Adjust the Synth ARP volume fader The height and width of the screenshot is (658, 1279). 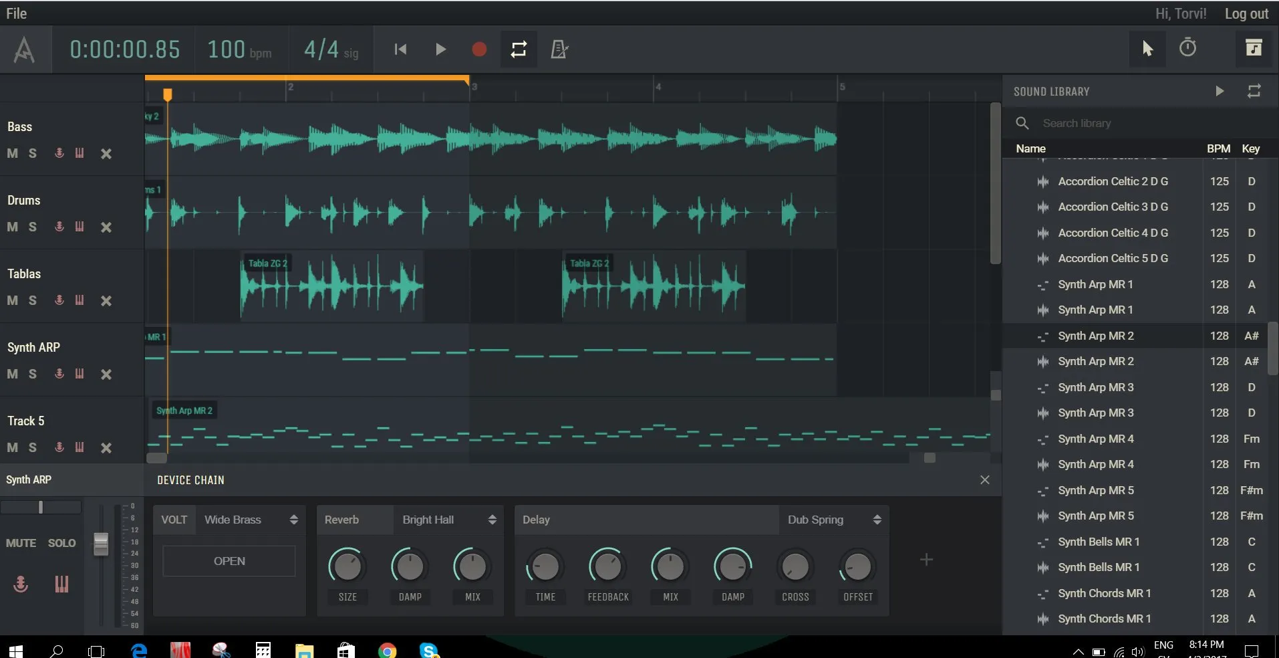(102, 545)
